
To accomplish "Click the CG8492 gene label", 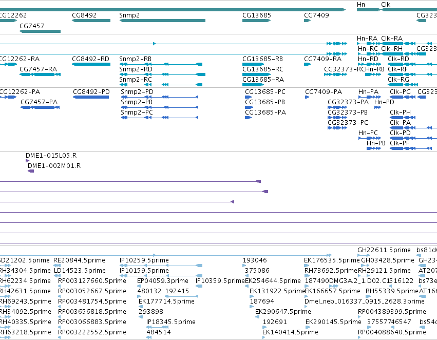I will pos(84,15).
